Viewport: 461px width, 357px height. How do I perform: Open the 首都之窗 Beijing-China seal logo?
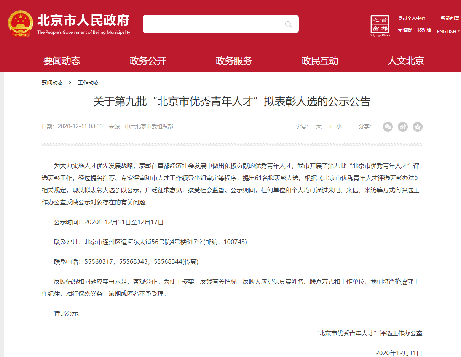click(380, 25)
